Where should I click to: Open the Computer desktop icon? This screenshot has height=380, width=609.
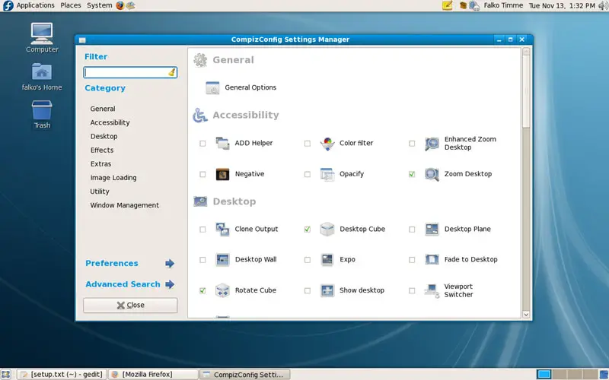(x=42, y=33)
